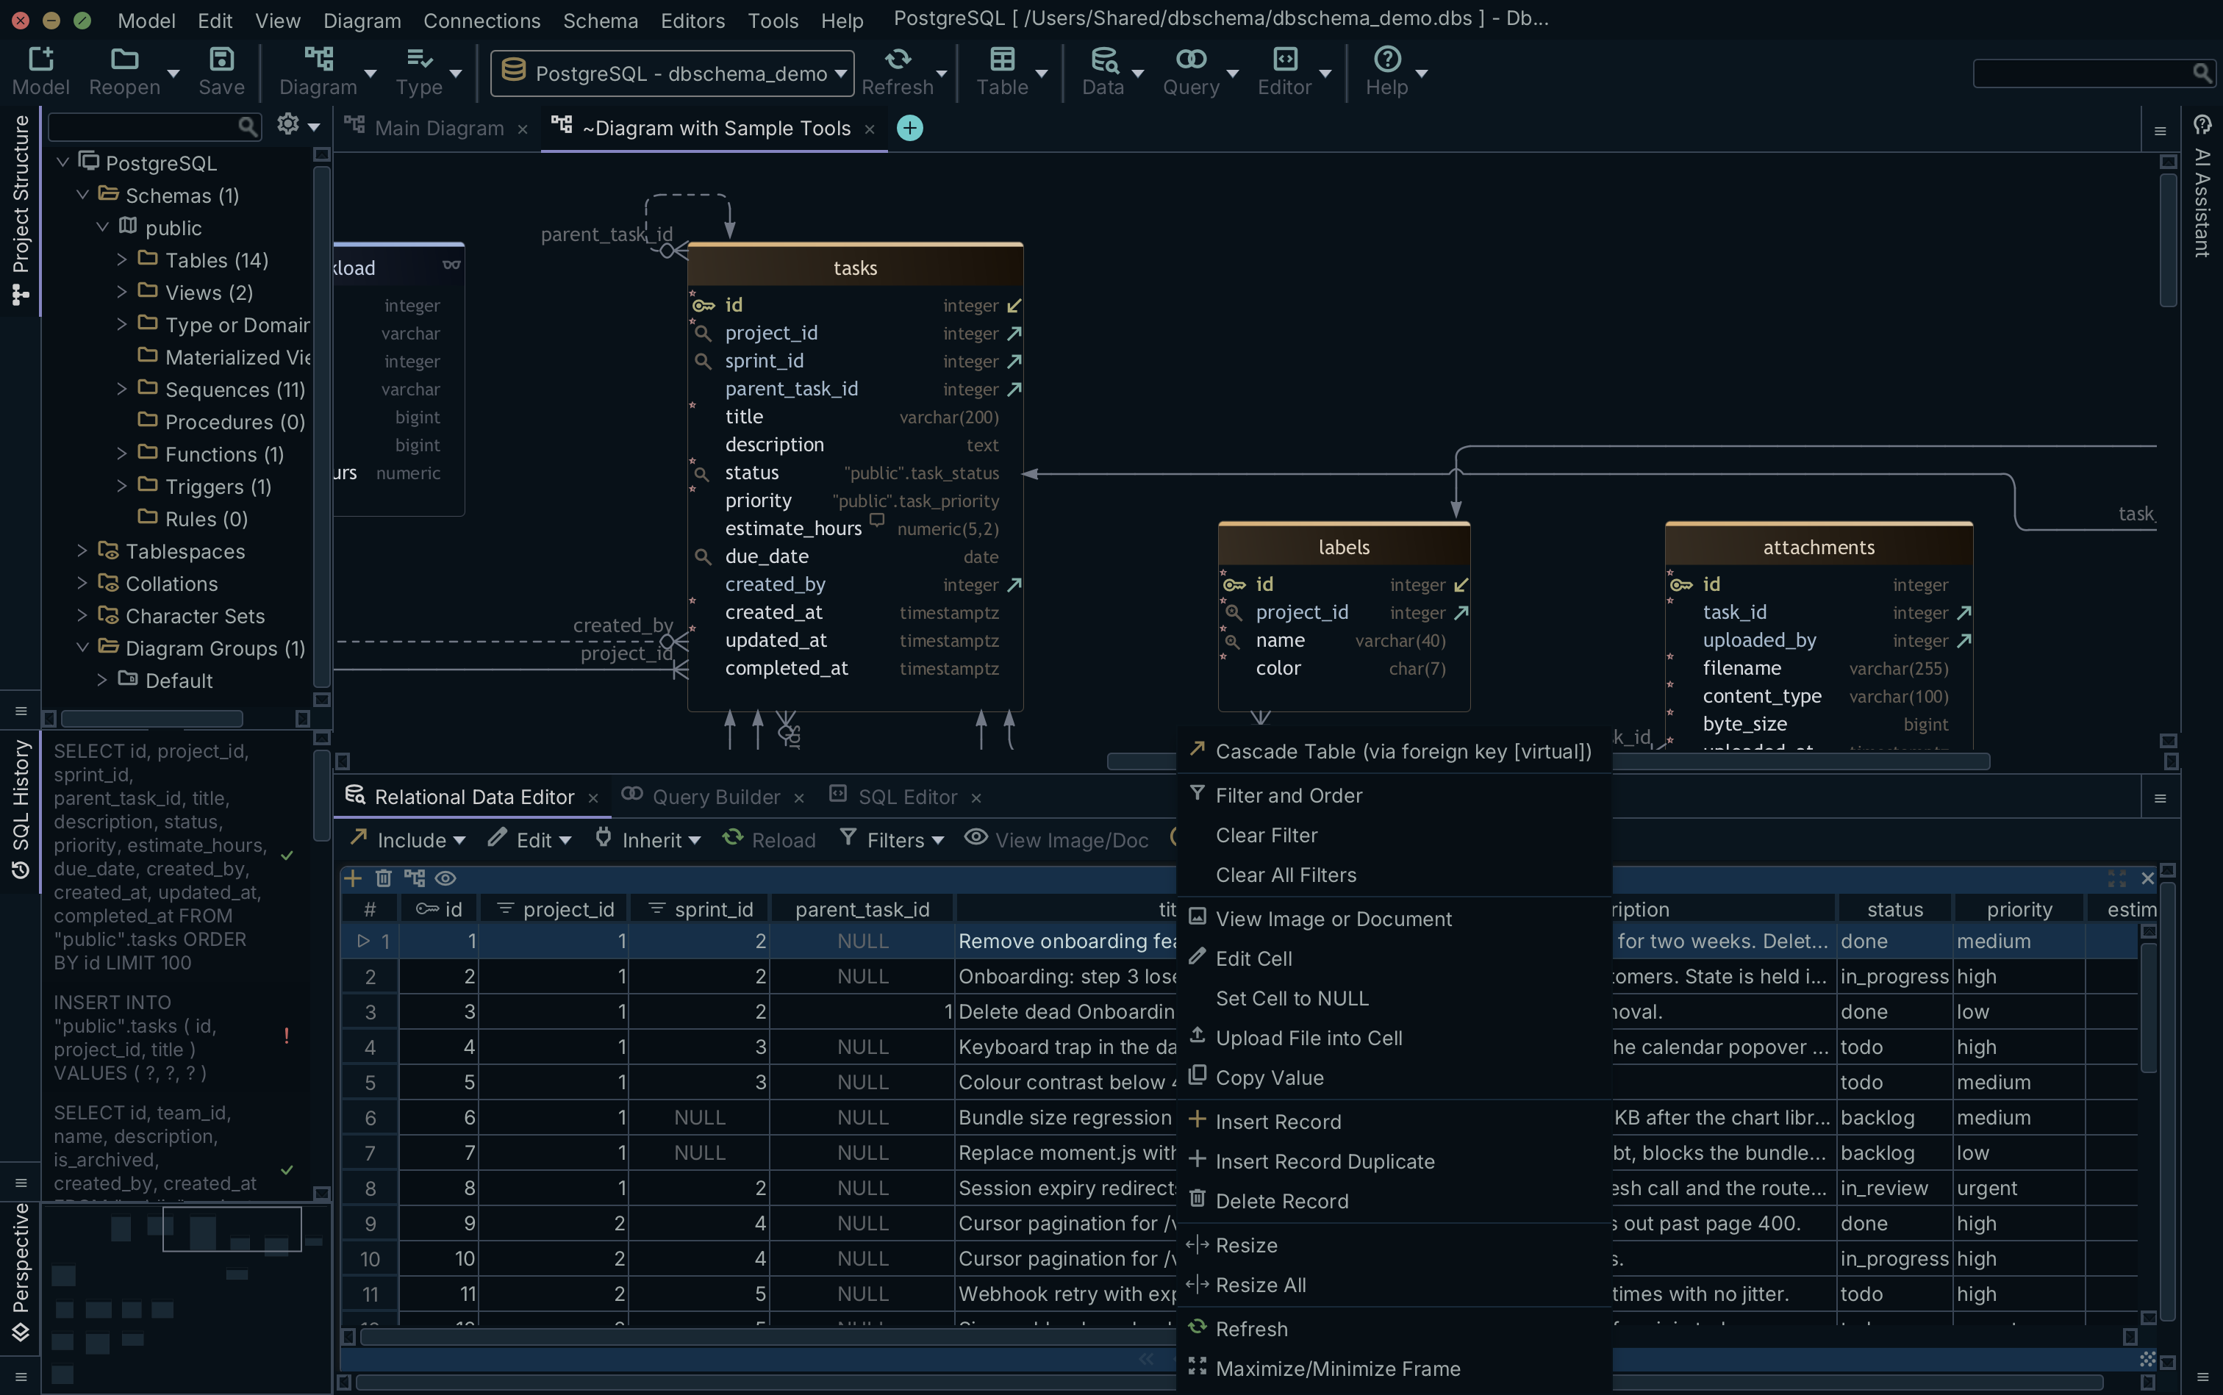
Task: Click the Model toolbar icon
Action: (x=40, y=60)
